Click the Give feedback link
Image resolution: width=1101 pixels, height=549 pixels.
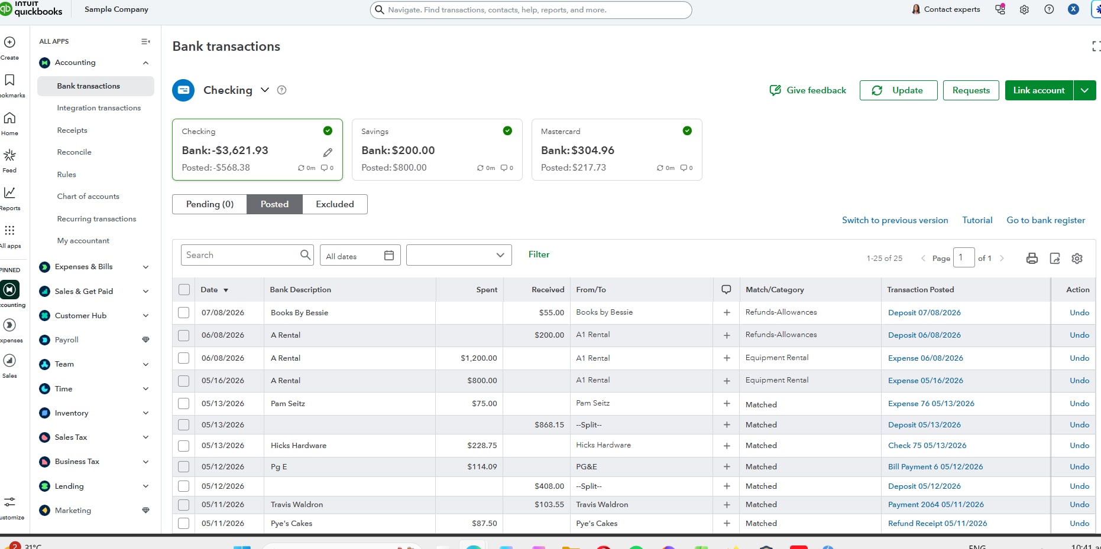click(808, 90)
